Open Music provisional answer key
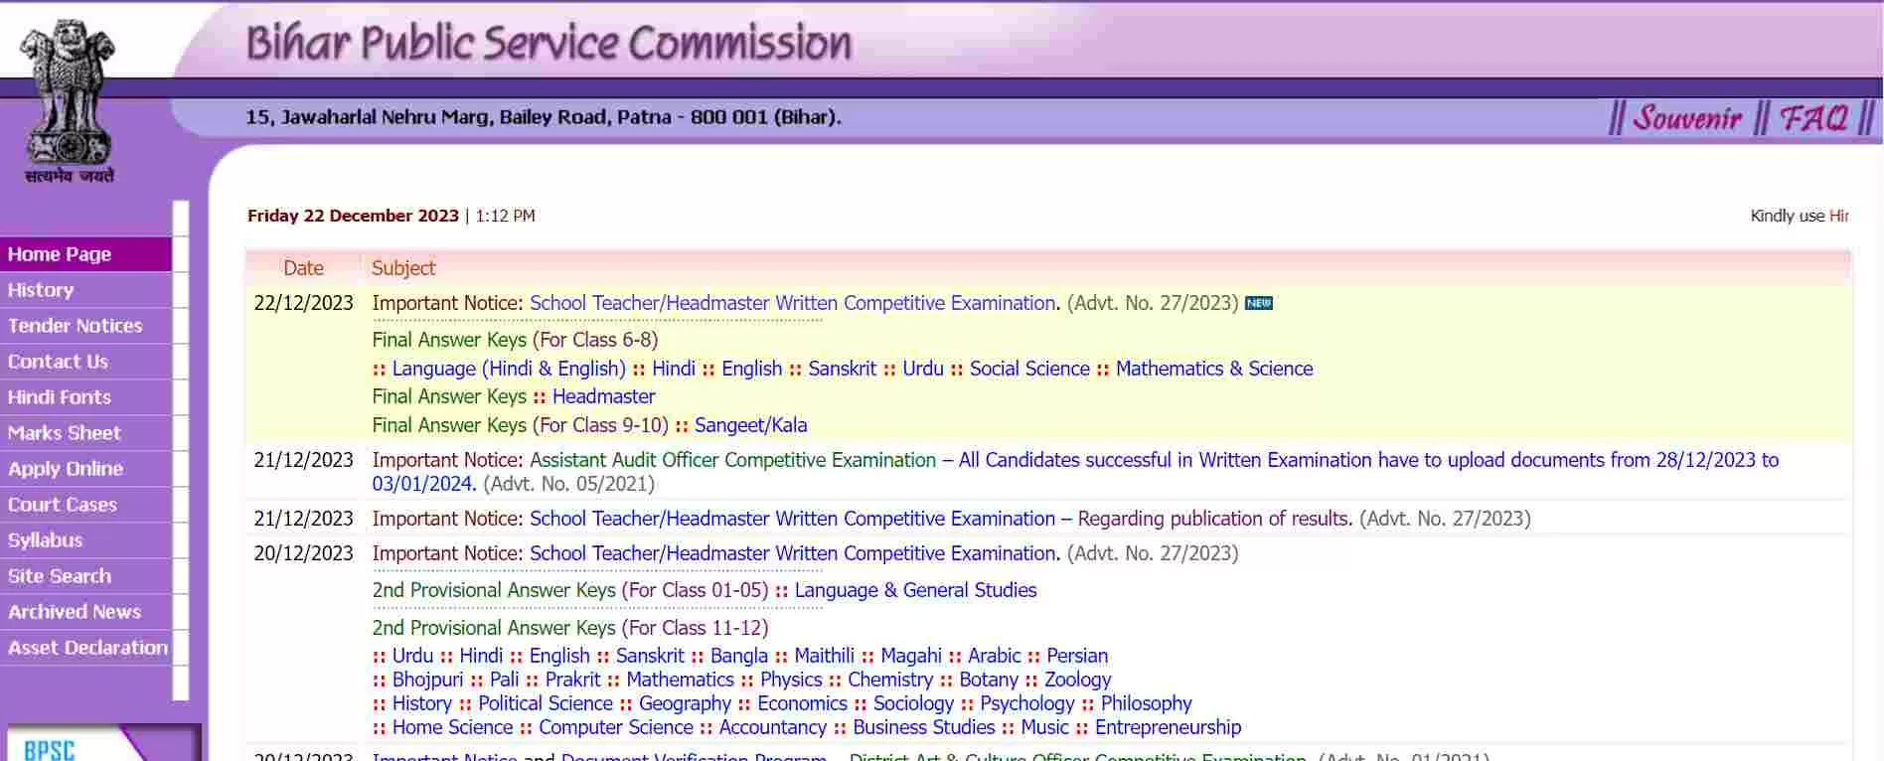Viewport: 1884px width, 761px height. pos(1044,727)
